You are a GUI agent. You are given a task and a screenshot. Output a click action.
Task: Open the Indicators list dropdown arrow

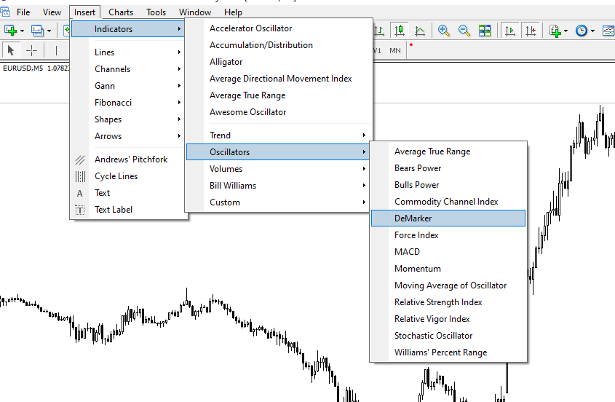click(566, 31)
